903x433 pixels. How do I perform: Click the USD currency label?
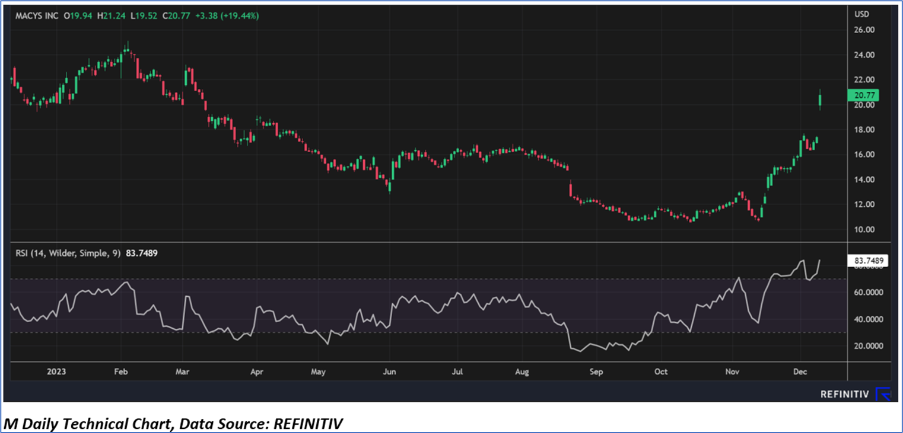pos(862,14)
